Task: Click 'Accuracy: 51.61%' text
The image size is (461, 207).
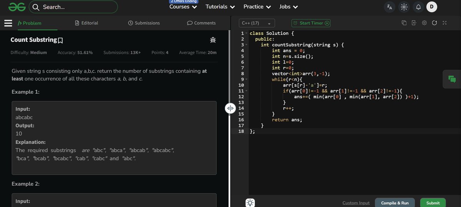Action: pyautogui.click(x=75, y=53)
